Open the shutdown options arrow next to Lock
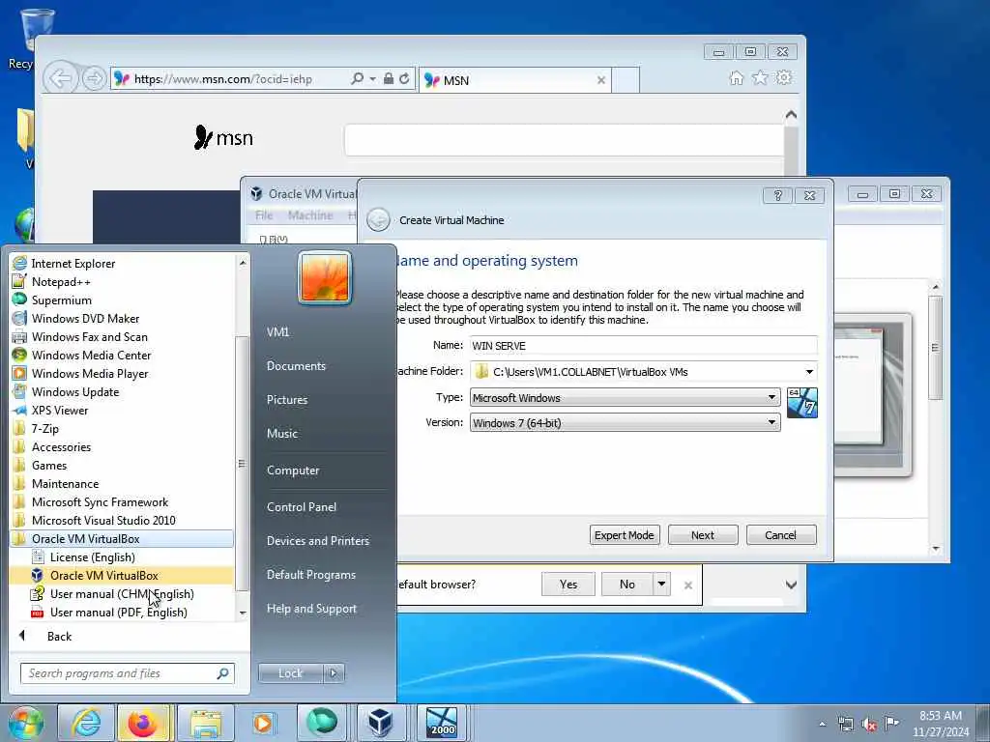This screenshot has width=990, height=742. tap(334, 673)
